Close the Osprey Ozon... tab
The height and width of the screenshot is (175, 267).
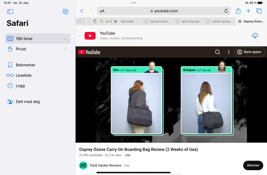240,21
